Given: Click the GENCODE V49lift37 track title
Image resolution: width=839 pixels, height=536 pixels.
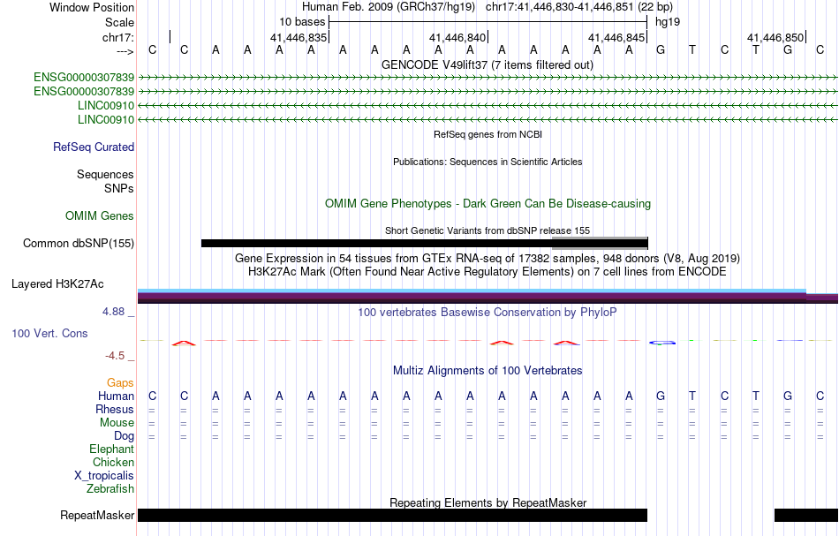Looking at the screenshot, I should 488,65.
